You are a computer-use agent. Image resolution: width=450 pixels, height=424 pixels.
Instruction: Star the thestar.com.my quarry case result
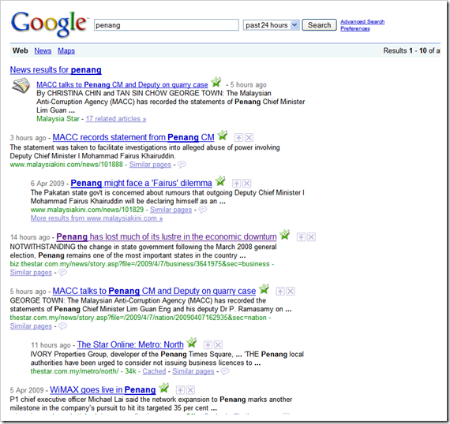tap(264, 289)
